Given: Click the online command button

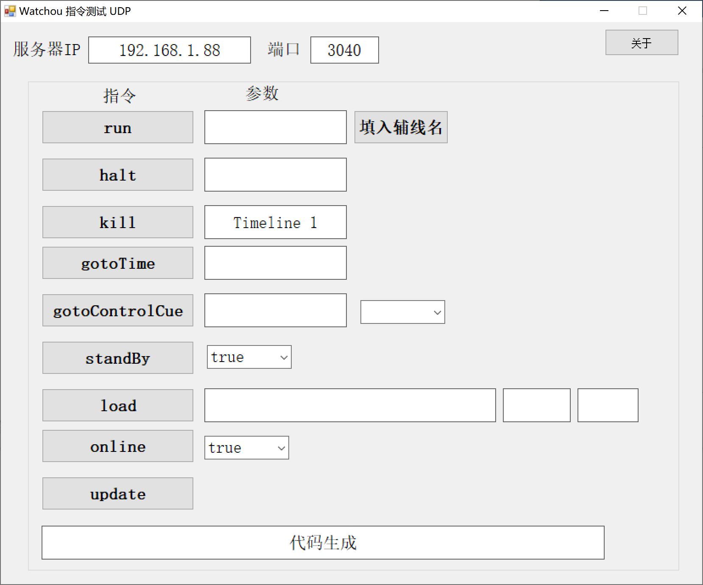Looking at the screenshot, I should click(117, 446).
